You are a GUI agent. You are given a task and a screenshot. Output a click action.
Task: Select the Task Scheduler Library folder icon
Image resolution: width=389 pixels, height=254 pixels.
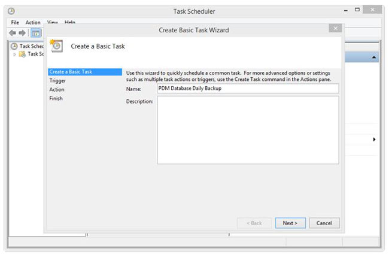(x=22, y=54)
